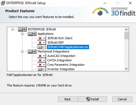Click scrollbar down arrow in feature tree
This screenshot has width=136, height=105.
[126, 69]
